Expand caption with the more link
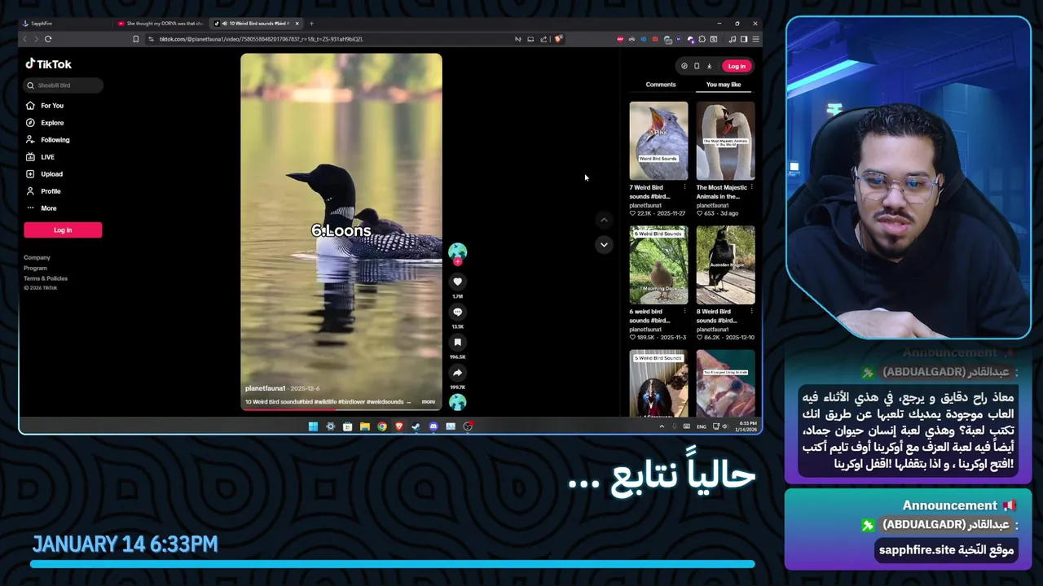Image resolution: width=1043 pixels, height=586 pixels. coord(428,401)
